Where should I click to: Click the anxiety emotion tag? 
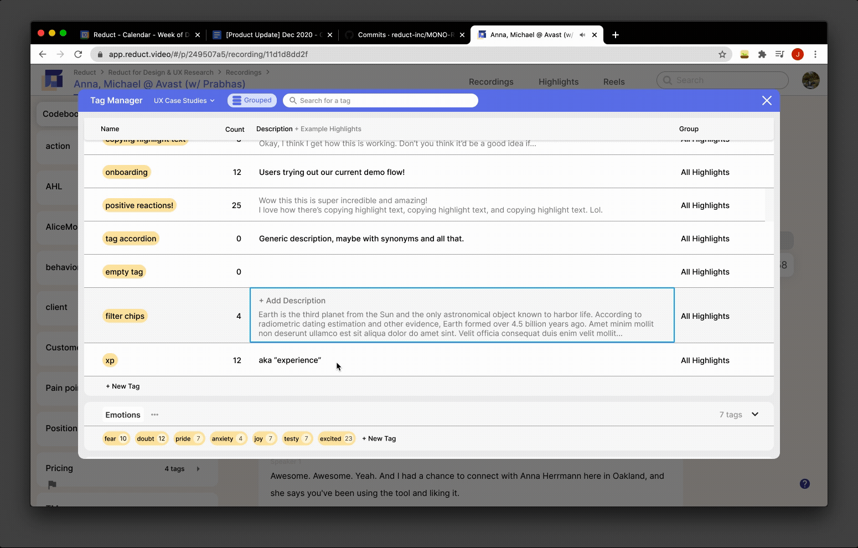pos(229,438)
